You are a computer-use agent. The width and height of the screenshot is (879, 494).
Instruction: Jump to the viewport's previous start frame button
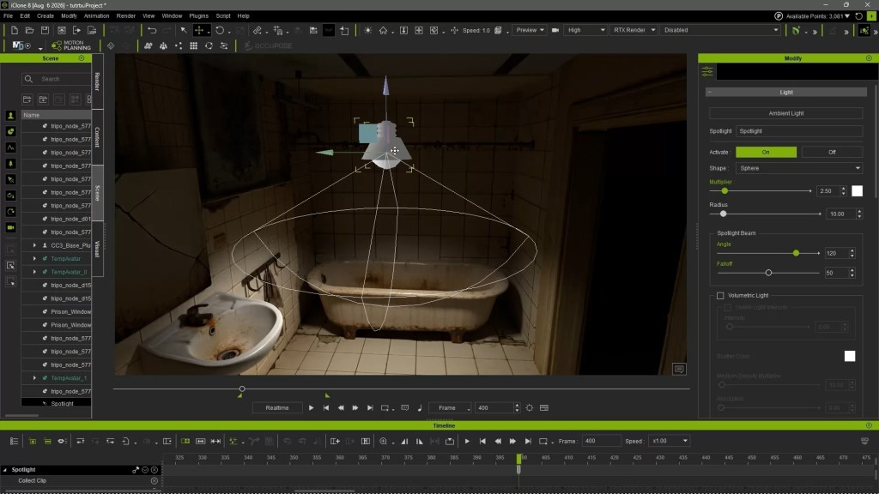click(x=325, y=408)
